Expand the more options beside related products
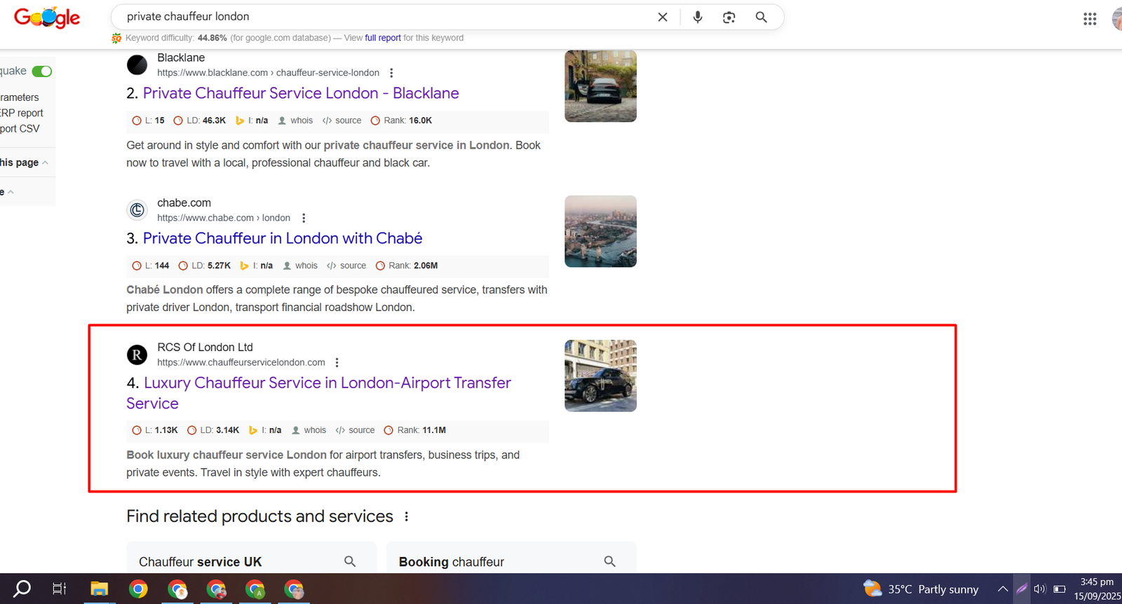 tap(406, 516)
